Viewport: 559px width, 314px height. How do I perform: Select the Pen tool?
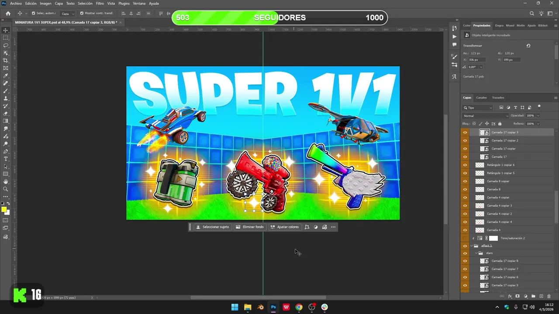(x=6, y=151)
